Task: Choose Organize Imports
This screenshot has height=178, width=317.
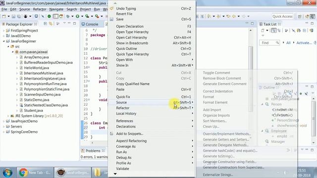Action: (x=216, y=115)
